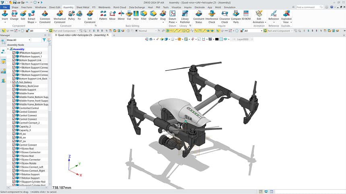The width and height of the screenshot is (346, 194).
Task: Open the File menu
Action: point(5,7)
